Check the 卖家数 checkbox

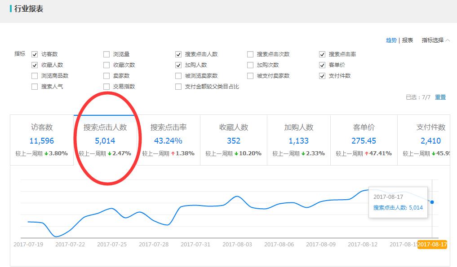(106, 76)
